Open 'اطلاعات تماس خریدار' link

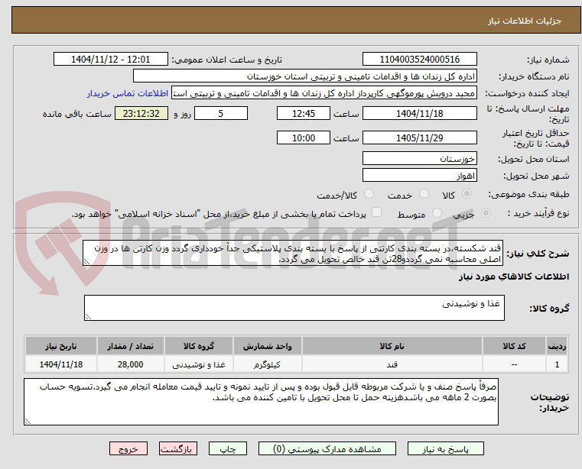[128, 93]
